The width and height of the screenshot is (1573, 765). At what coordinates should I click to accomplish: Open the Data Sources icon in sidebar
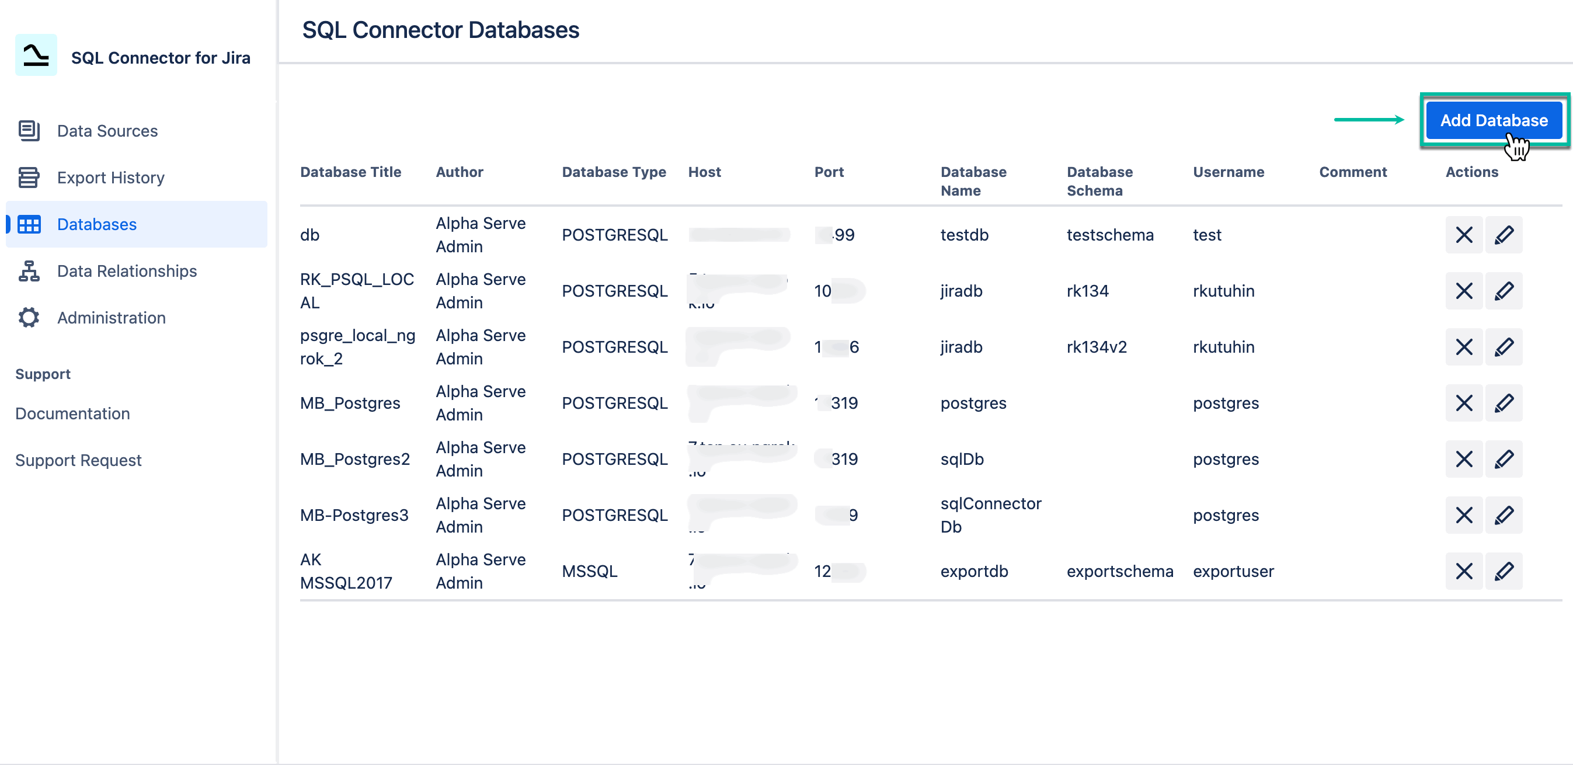[x=28, y=130]
